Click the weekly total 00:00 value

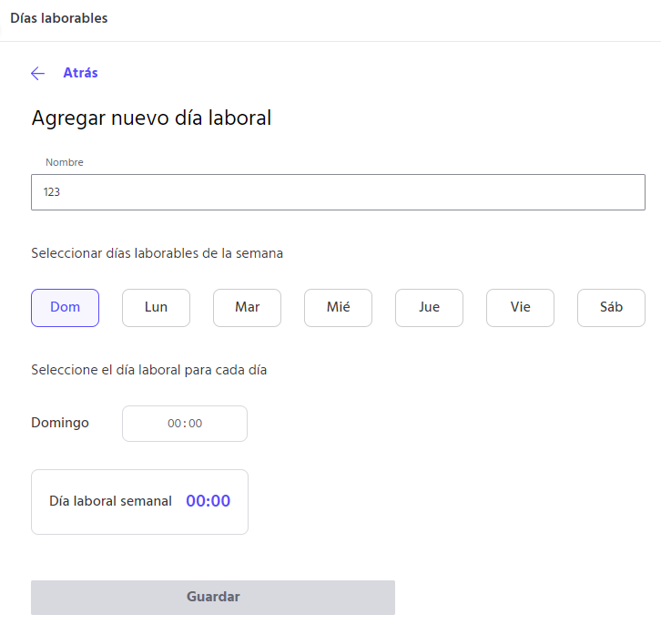pos(208,501)
